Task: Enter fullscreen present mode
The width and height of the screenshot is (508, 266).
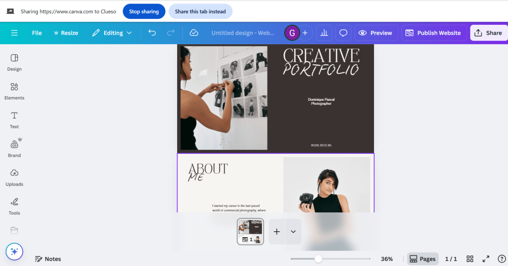Action: click(486, 259)
